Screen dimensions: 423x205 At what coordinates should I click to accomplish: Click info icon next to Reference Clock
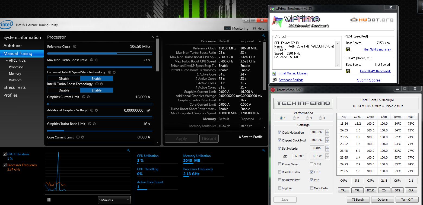pos(75,46)
